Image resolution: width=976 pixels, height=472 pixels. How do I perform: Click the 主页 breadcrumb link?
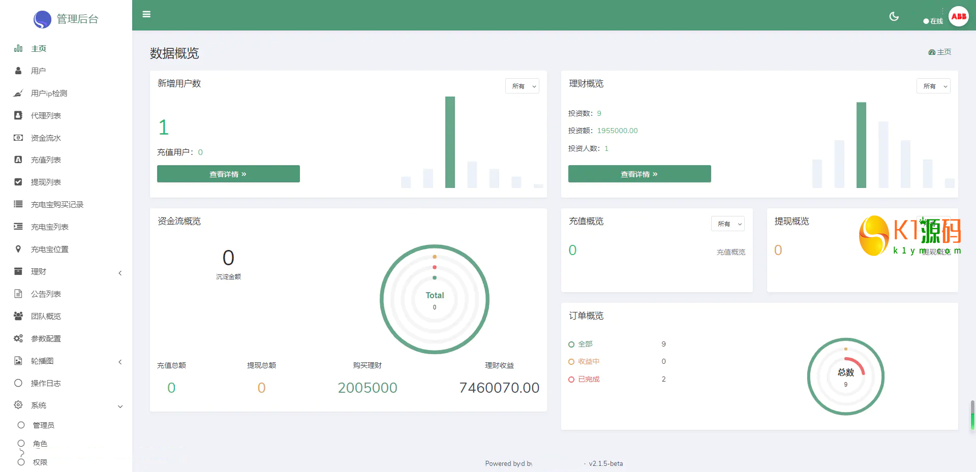pyautogui.click(x=944, y=52)
